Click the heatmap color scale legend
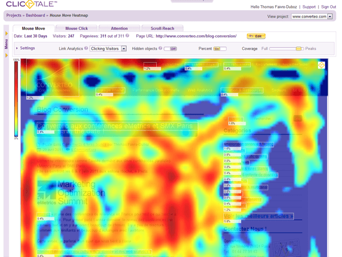The width and height of the screenshot is (342, 257). (16, 99)
